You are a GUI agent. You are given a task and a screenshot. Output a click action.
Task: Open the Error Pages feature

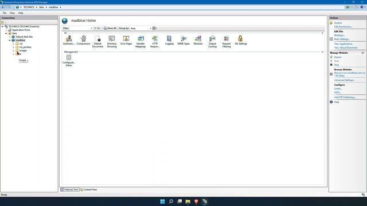(x=126, y=40)
